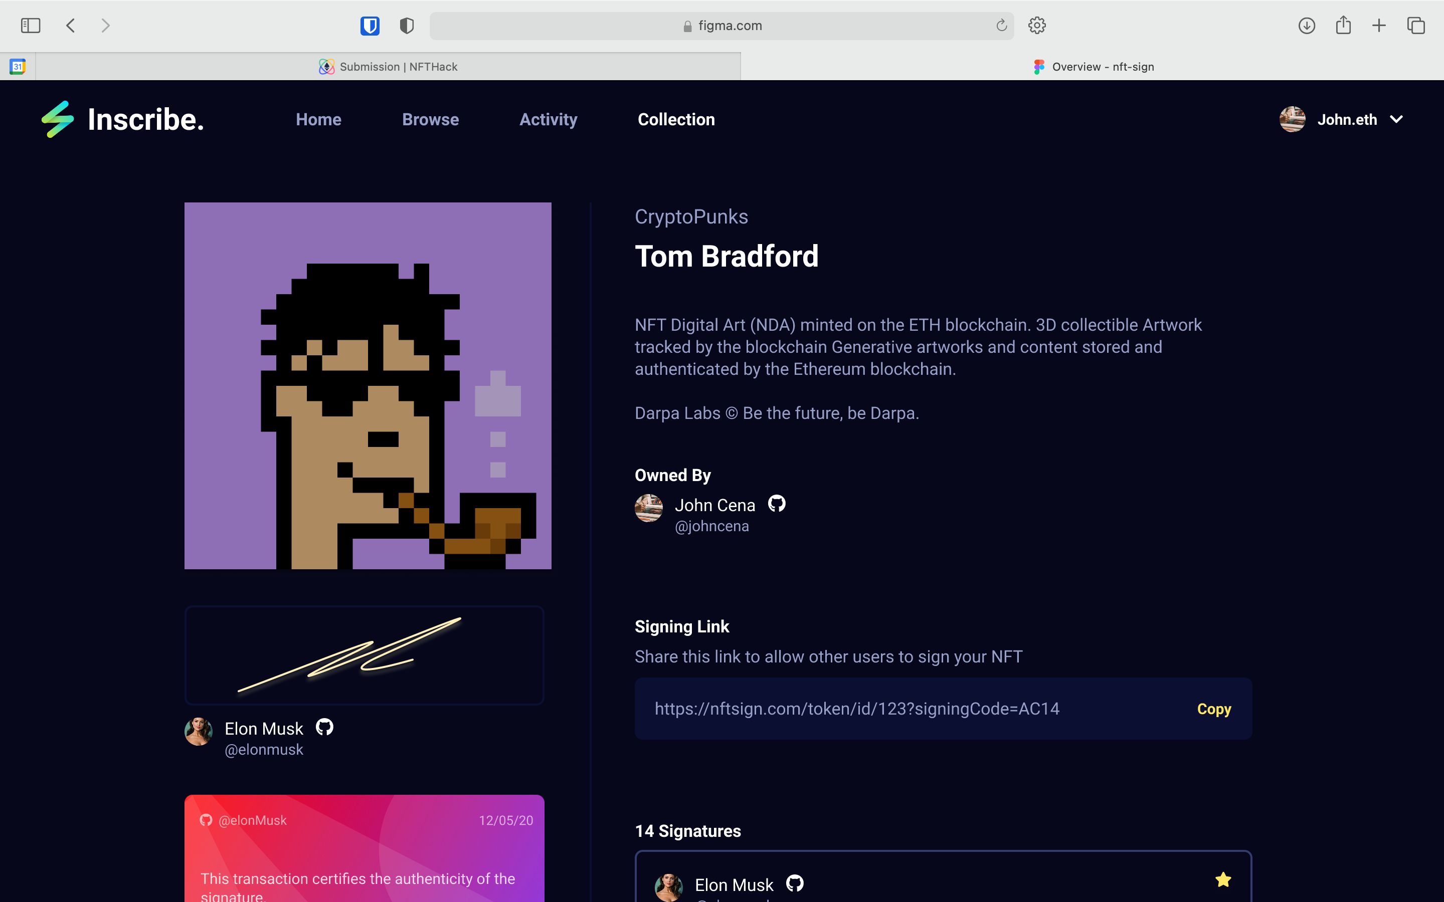The width and height of the screenshot is (1444, 902).
Task: Click the Collection navigation tab
Action: (x=677, y=118)
